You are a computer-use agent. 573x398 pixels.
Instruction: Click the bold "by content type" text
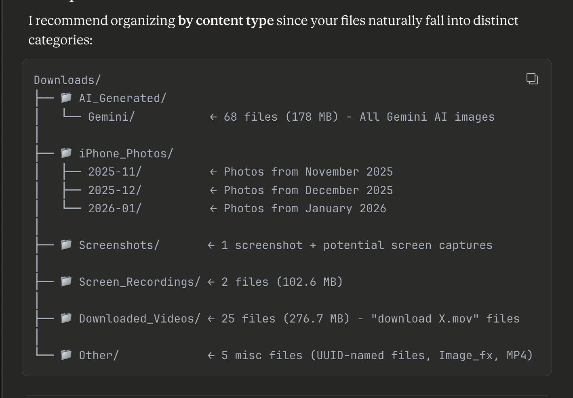(225, 21)
